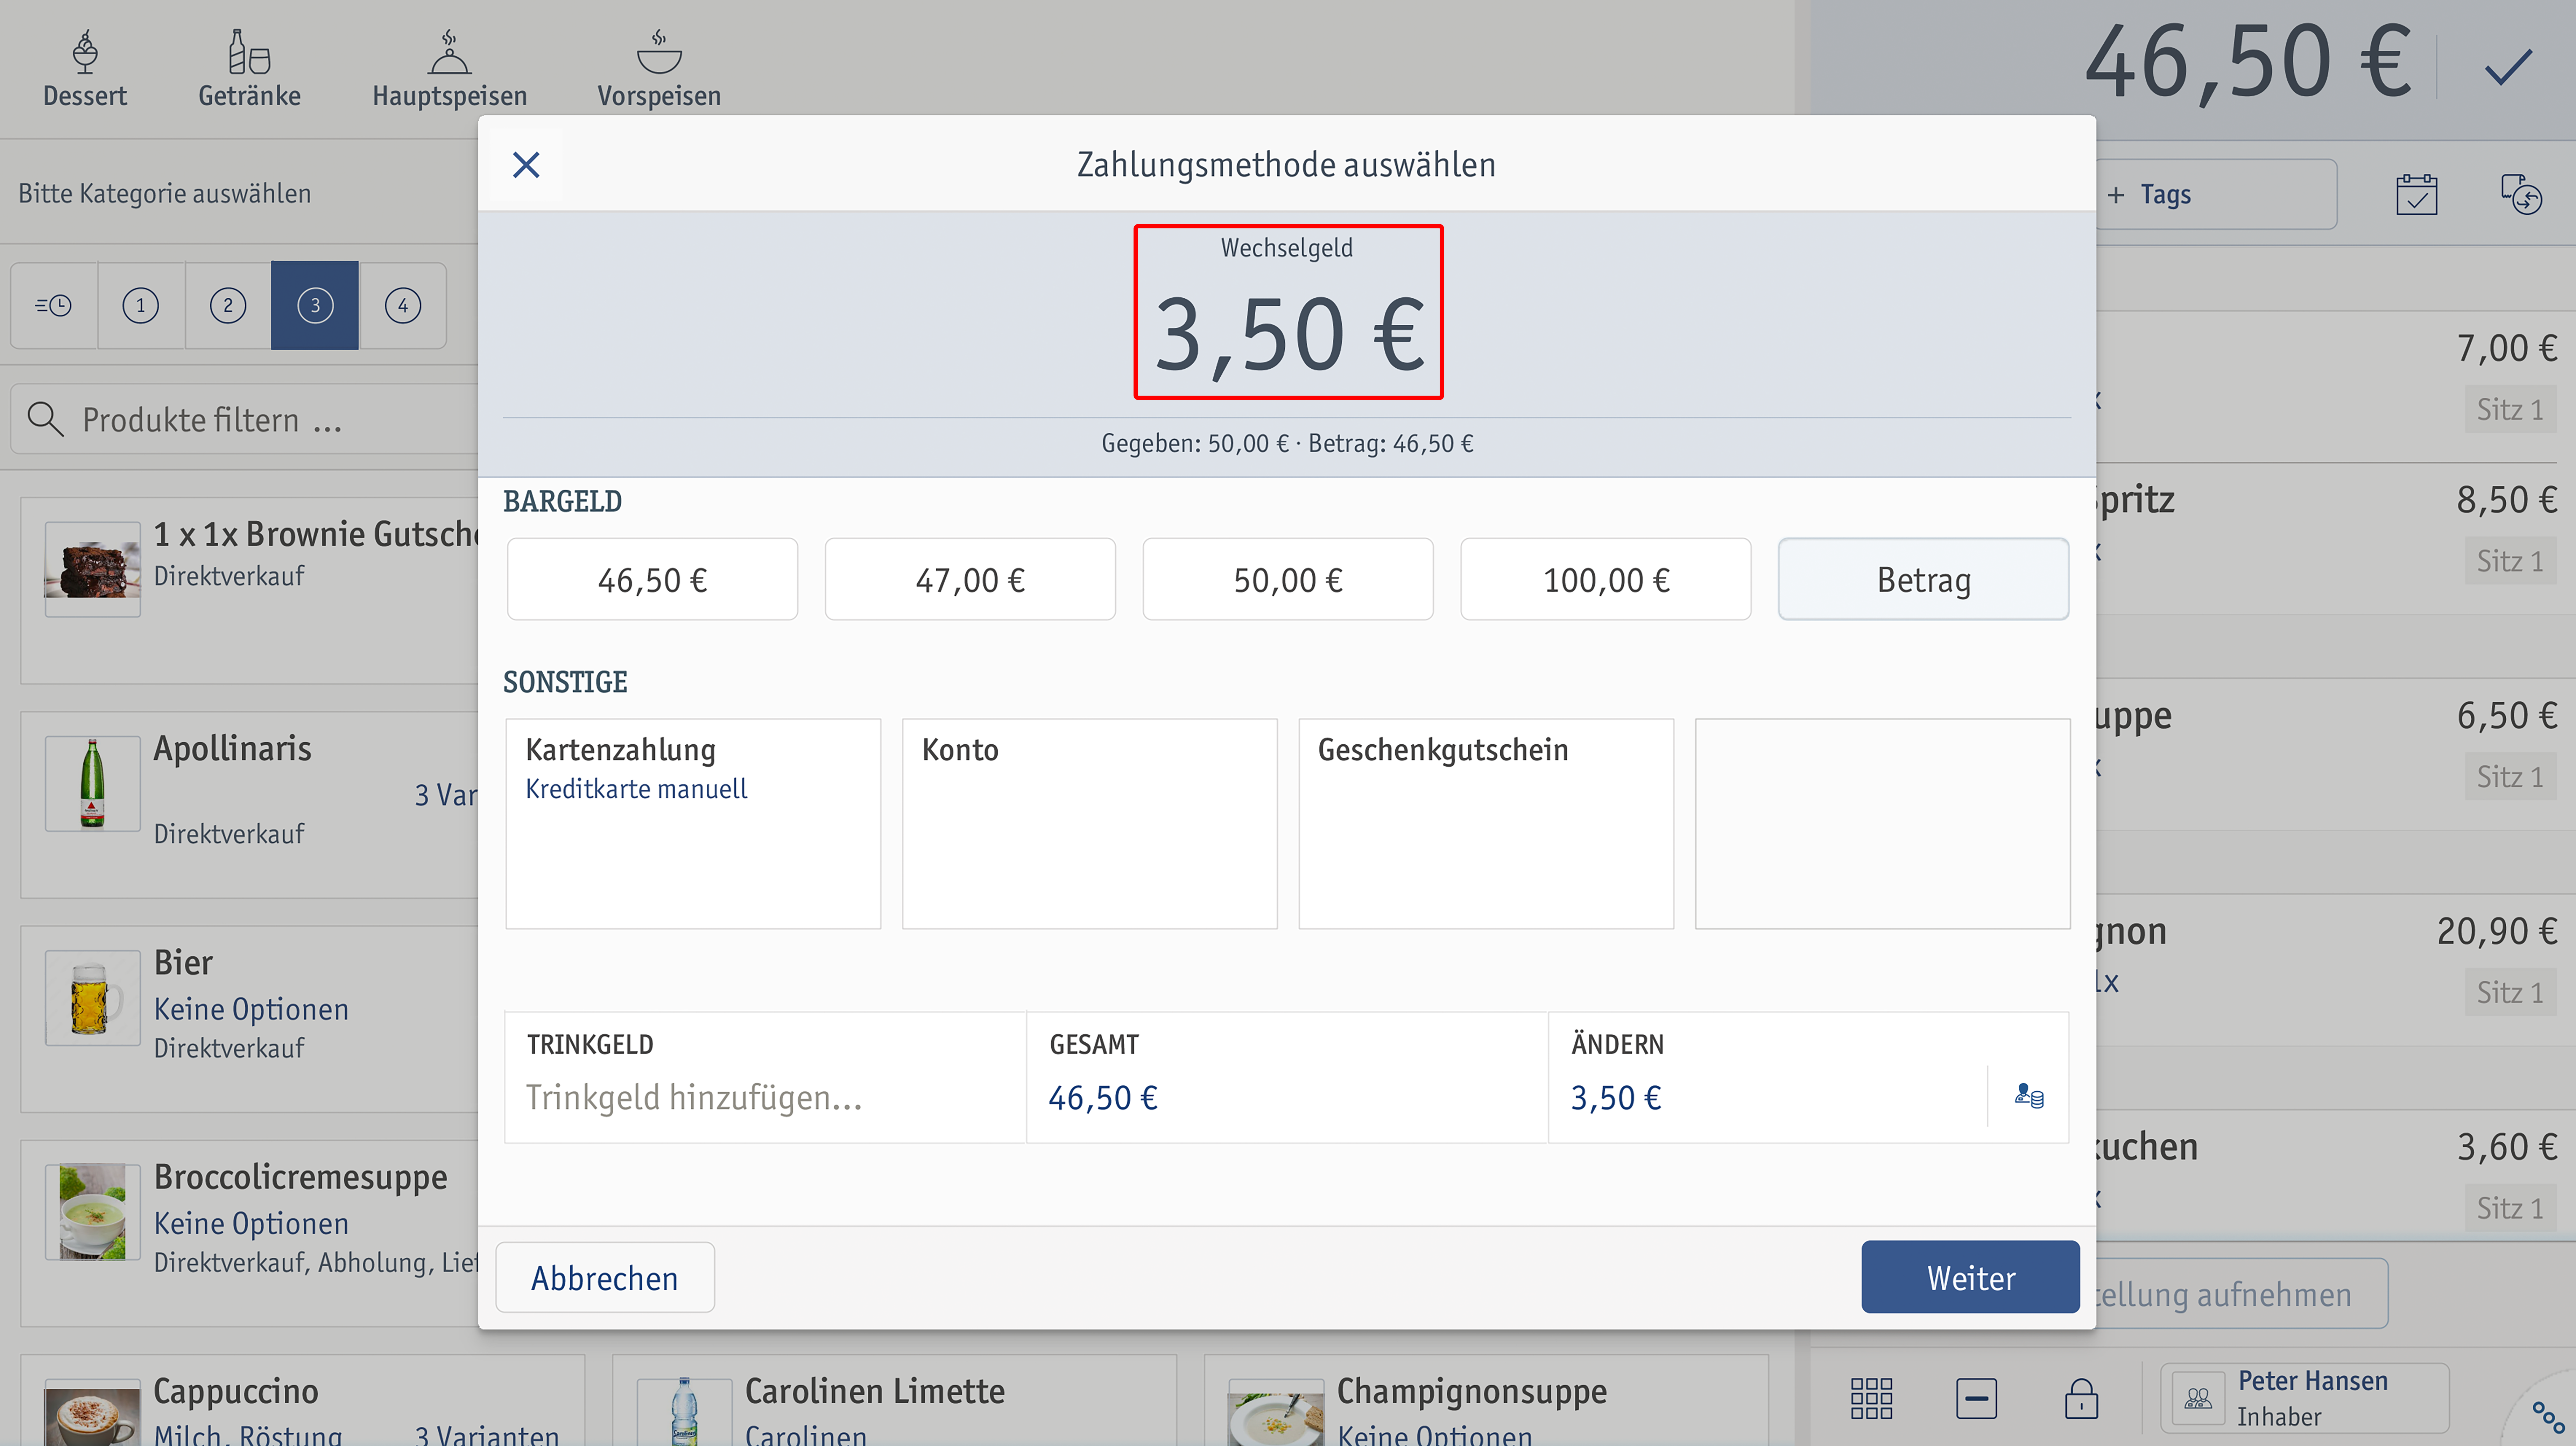The height and width of the screenshot is (1446, 2576).
Task: Click Abbrechen to cancel payment
Action: pyautogui.click(x=605, y=1278)
